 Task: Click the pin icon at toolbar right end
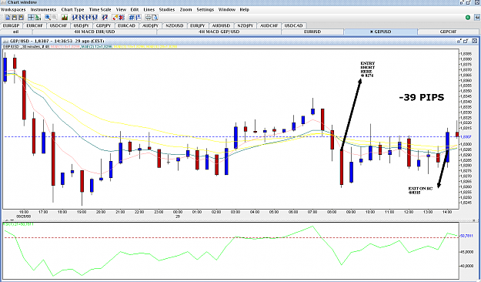[477, 18]
